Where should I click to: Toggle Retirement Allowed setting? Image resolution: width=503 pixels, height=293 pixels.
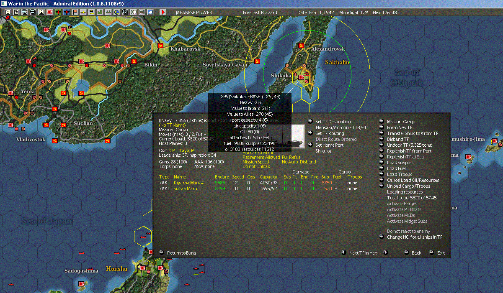coord(261,157)
